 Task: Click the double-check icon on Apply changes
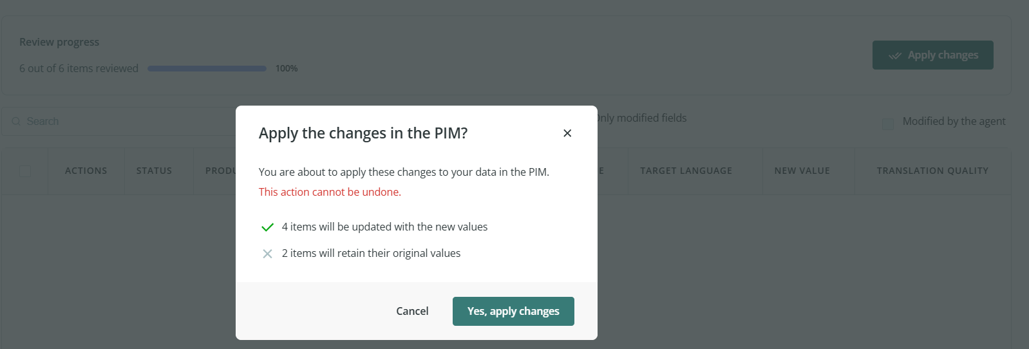pos(894,55)
